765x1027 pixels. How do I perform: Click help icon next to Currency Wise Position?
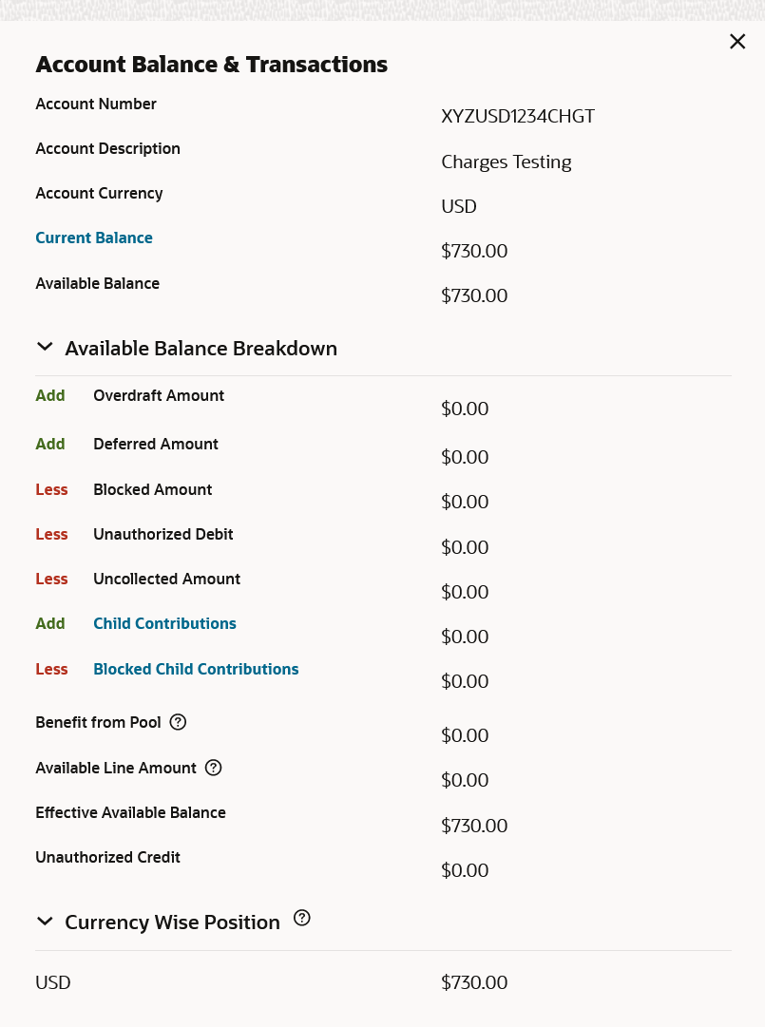click(302, 918)
